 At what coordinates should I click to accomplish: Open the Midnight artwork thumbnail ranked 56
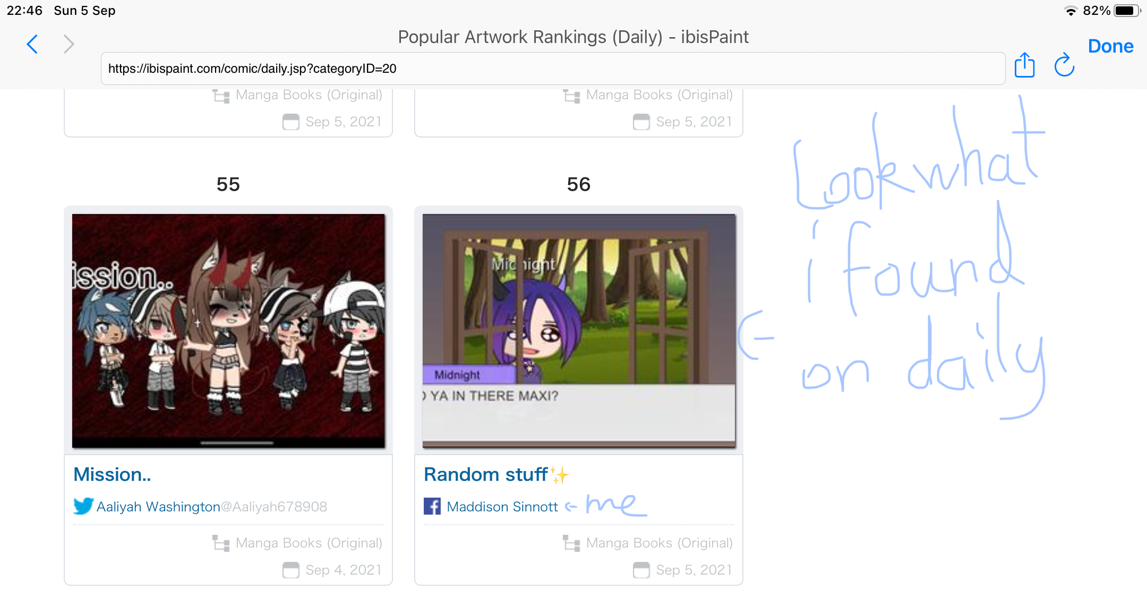[x=579, y=331]
